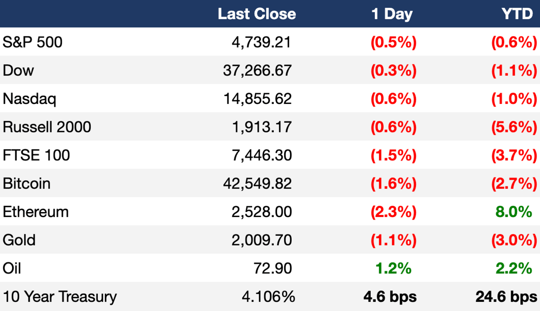Click Ethereum's green 8.0% YTD value
The width and height of the screenshot is (540, 311).
514,212
